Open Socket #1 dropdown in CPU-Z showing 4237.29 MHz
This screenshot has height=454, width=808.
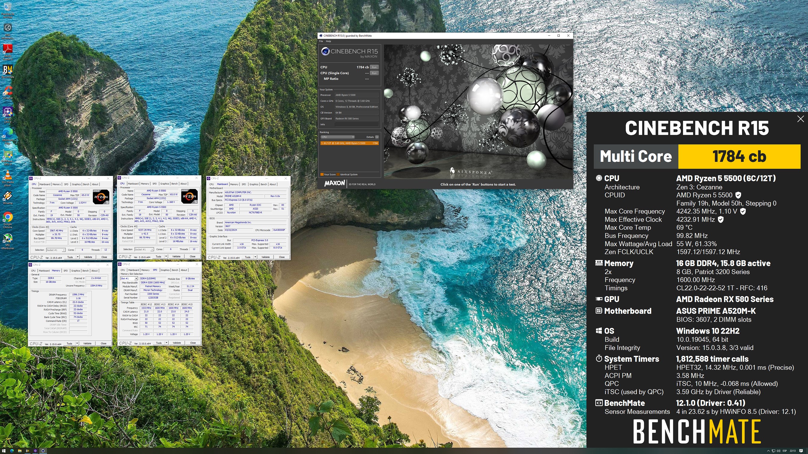(x=144, y=250)
